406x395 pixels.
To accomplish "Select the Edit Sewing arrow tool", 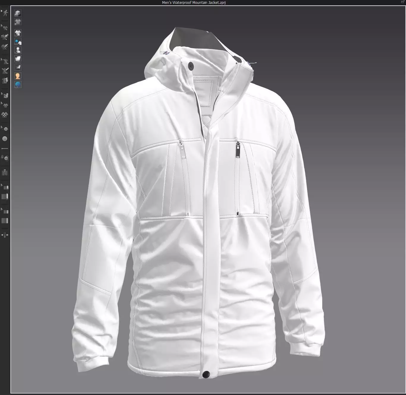I will [5, 28].
